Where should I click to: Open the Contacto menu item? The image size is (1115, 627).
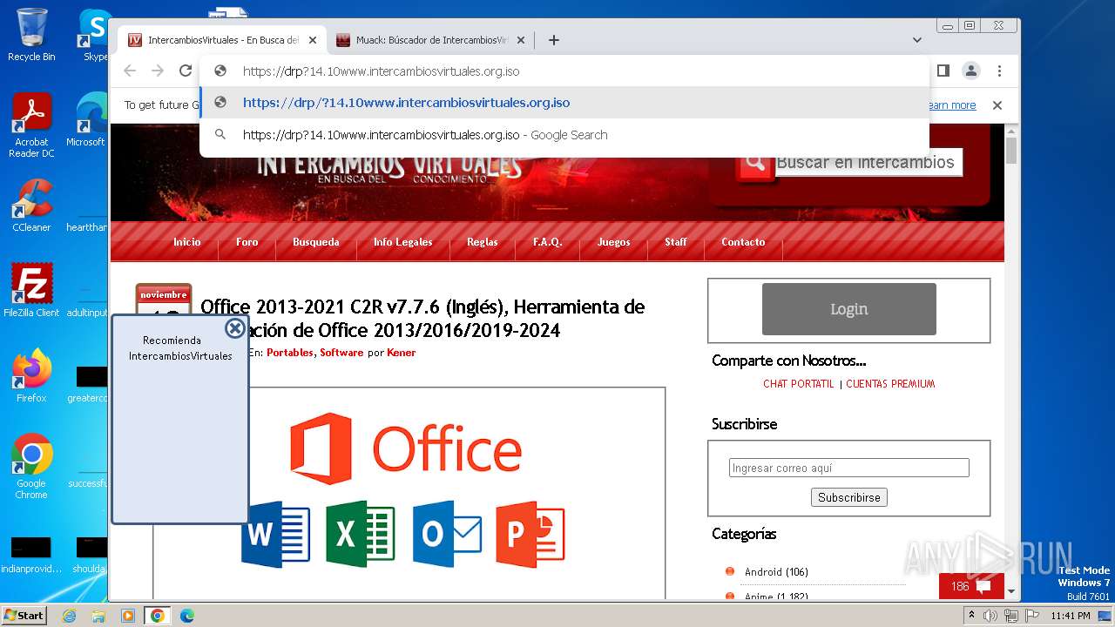[743, 242]
